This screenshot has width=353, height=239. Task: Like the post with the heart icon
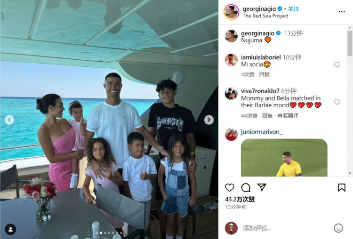tap(230, 187)
